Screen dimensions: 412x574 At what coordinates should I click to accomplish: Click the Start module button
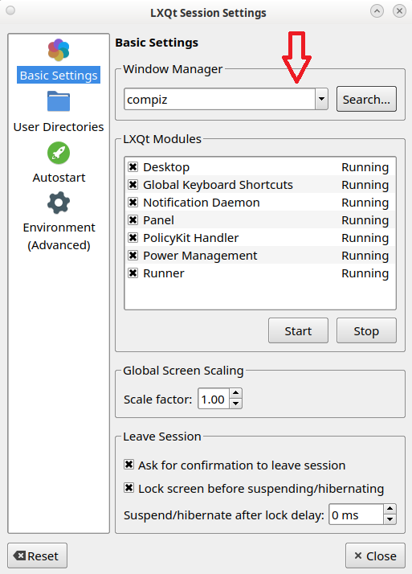coord(298,330)
